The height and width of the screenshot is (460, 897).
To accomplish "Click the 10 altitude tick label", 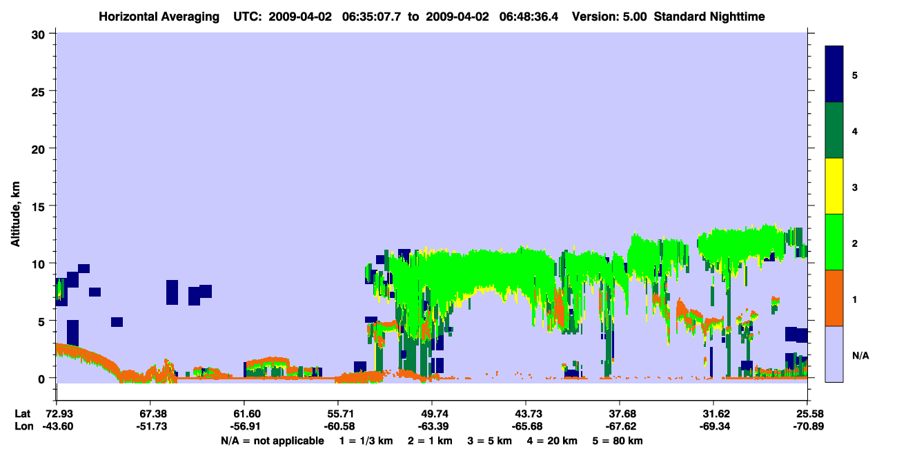I will [40, 263].
